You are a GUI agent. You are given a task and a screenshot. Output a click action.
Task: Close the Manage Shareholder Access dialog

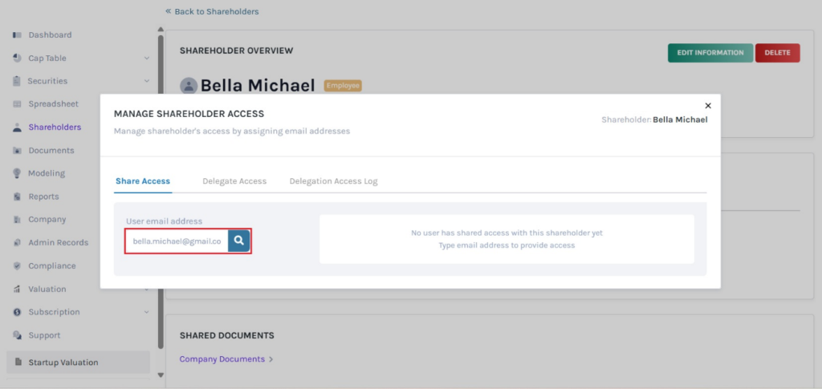click(708, 105)
